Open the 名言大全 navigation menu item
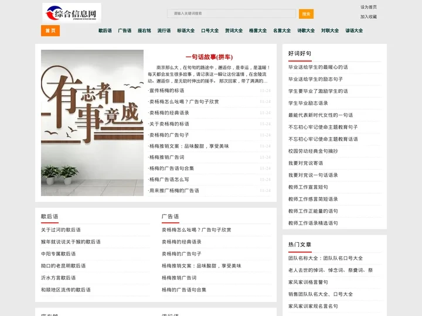Viewport: 422px width, 316px height. [x=282, y=30]
